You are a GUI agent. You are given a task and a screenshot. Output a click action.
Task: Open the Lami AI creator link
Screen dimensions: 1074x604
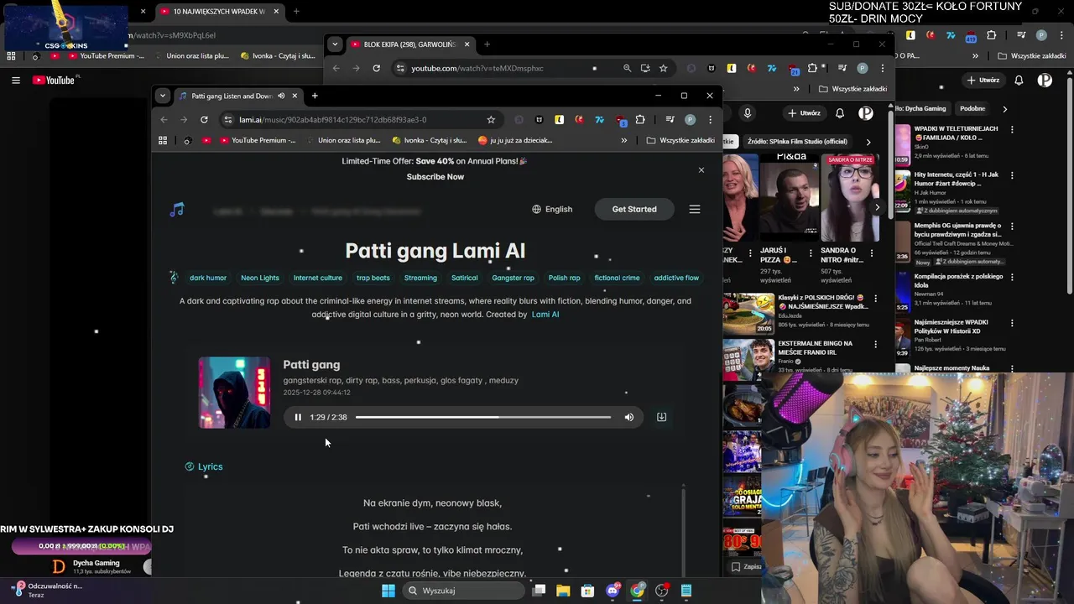(x=545, y=315)
